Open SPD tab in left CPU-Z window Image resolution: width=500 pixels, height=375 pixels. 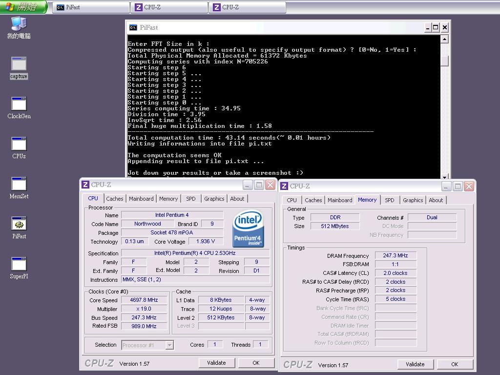pos(191,199)
